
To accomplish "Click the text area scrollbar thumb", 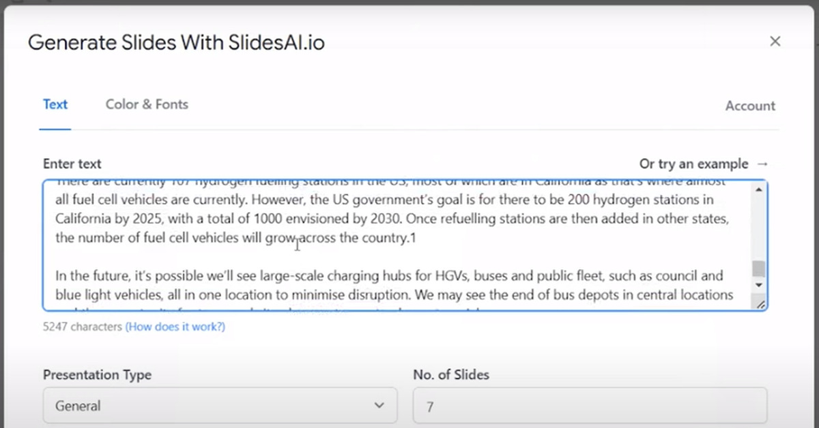I will [759, 268].
